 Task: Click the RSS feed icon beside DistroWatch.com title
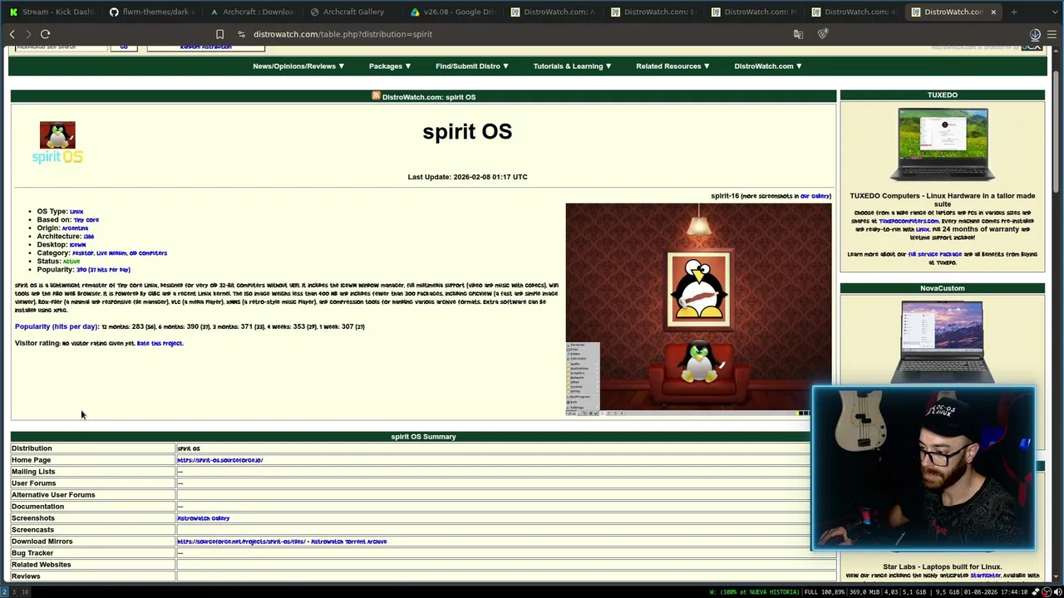[376, 96]
